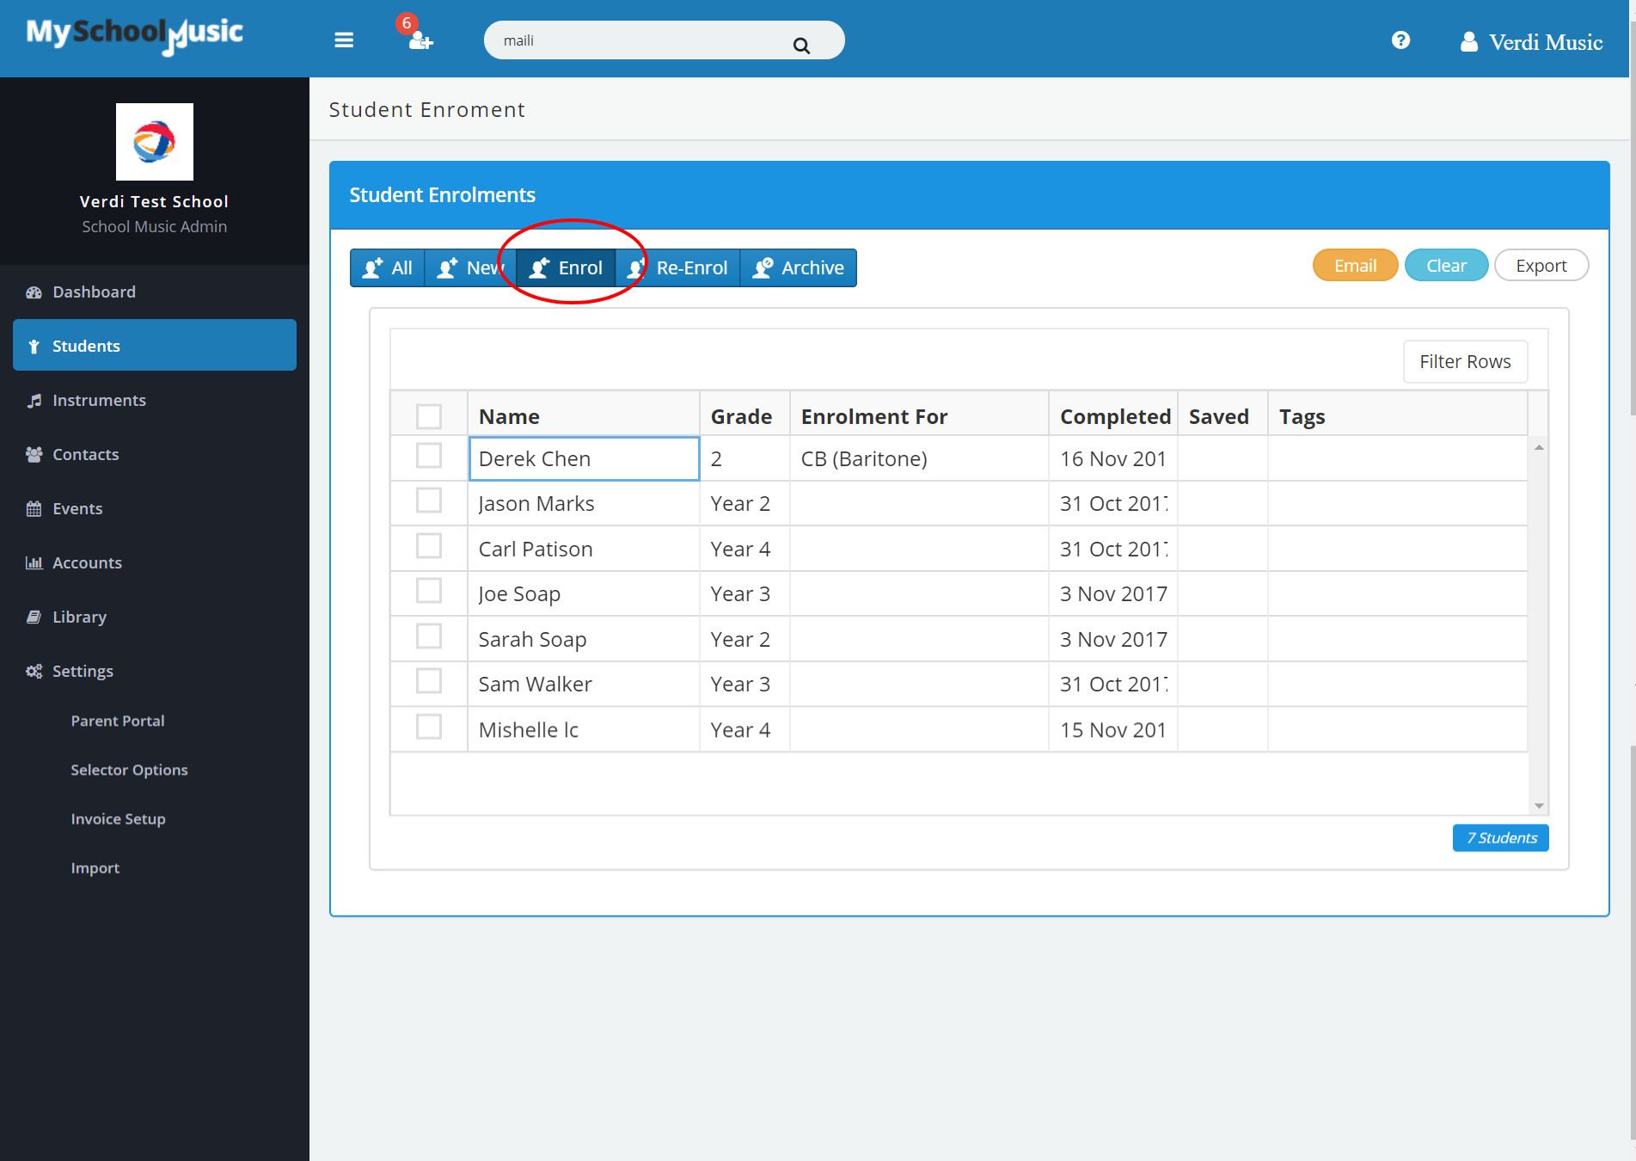
Task: Show New enrolments tab
Action: 470,267
